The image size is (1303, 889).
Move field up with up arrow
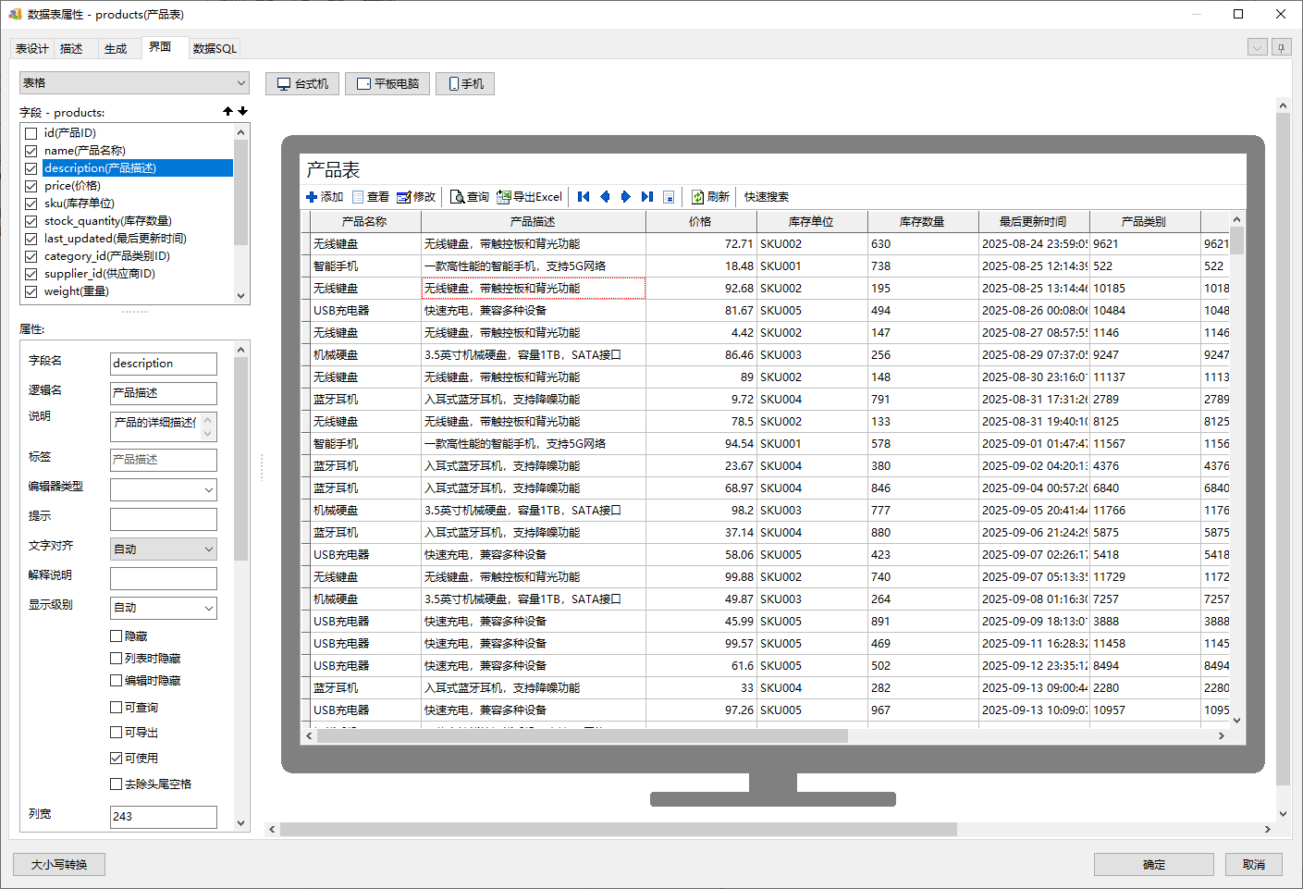click(227, 111)
